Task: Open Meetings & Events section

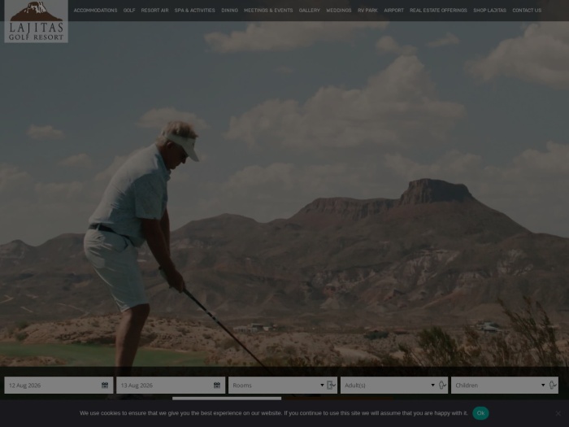Action: coord(268,11)
